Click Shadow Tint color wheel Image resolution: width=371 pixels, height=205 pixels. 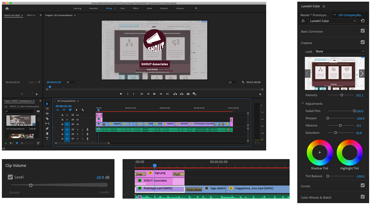click(319, 153)
